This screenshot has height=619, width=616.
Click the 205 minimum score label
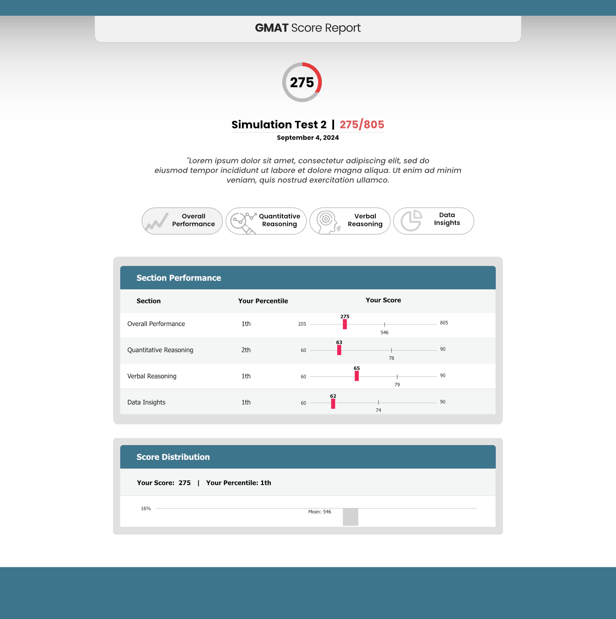click(x=302, y=324)
